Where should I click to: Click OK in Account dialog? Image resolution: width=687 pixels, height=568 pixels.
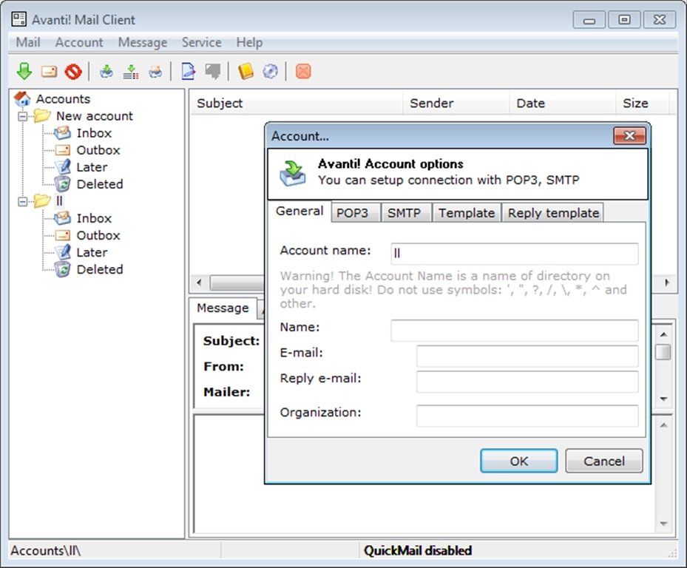click(518, 461)
